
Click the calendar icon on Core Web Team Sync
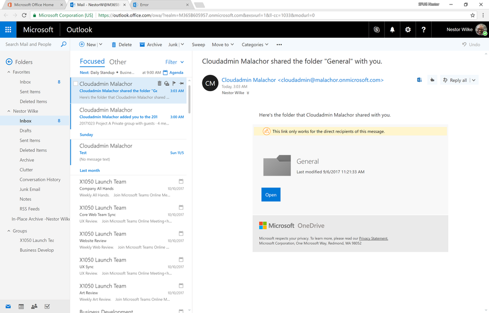[x=181, y=207]
